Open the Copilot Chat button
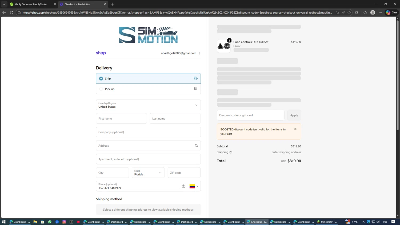The image size is (400, 225). click(x=392, y=13)
